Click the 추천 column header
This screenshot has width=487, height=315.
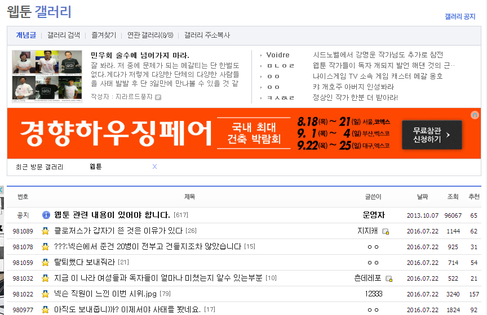[x=474, y=196]
